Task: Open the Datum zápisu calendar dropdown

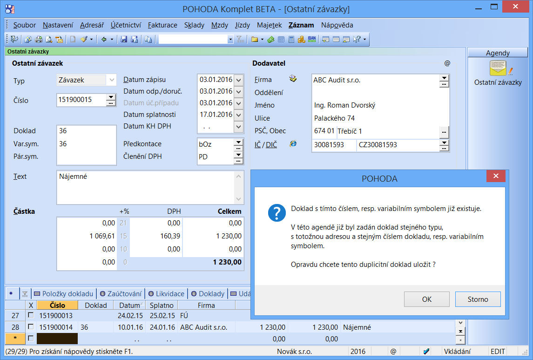Action: 239,80
